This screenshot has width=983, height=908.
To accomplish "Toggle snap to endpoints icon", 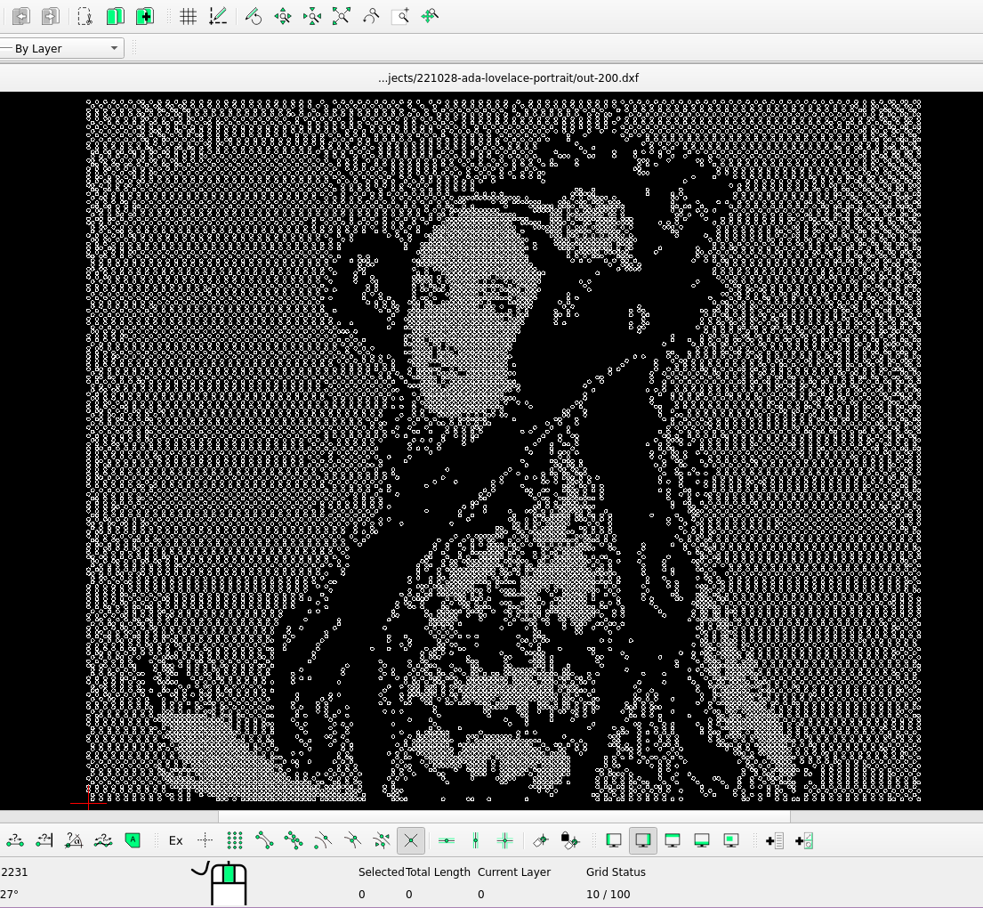I will click(264, 841).
